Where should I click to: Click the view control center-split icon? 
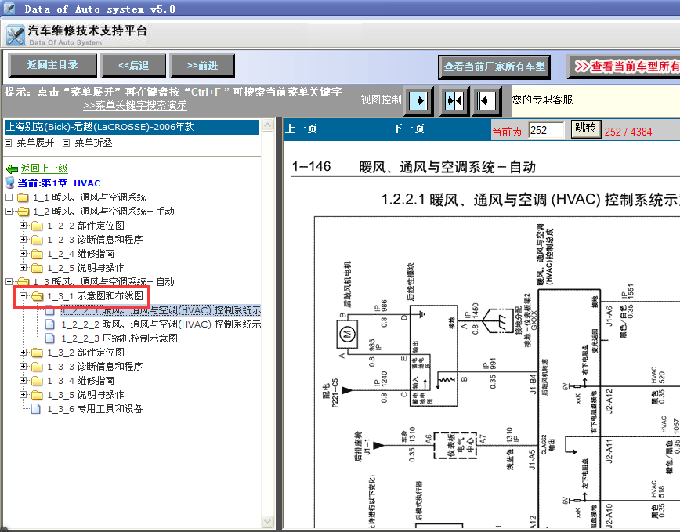(x=454, y=101)
